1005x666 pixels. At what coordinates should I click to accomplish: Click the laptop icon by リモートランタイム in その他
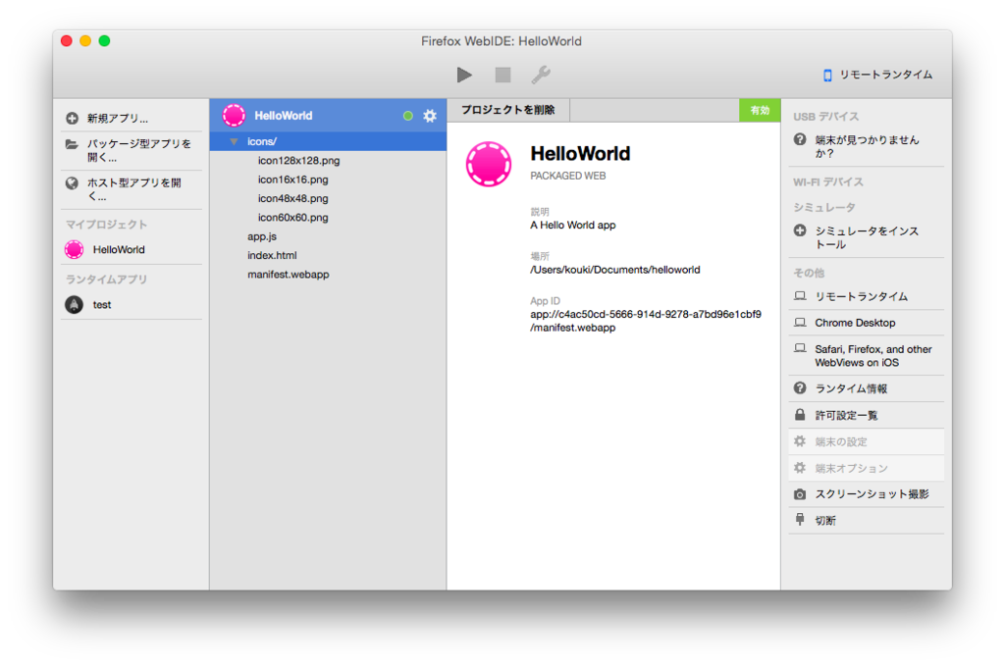[x=800, y=296]
